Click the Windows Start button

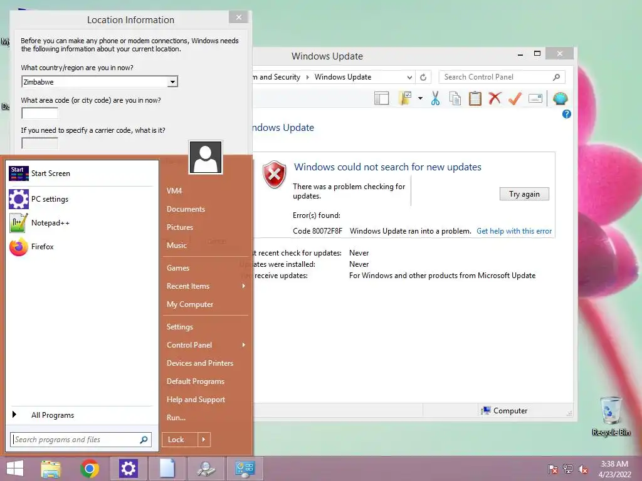[x=15, y=468]
